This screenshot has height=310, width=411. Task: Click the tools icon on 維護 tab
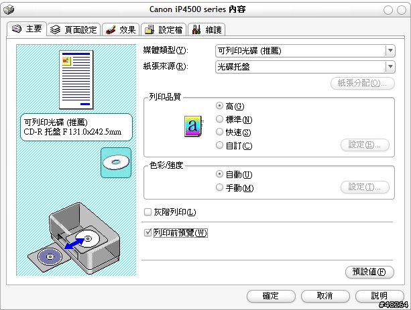coord(196,29)
